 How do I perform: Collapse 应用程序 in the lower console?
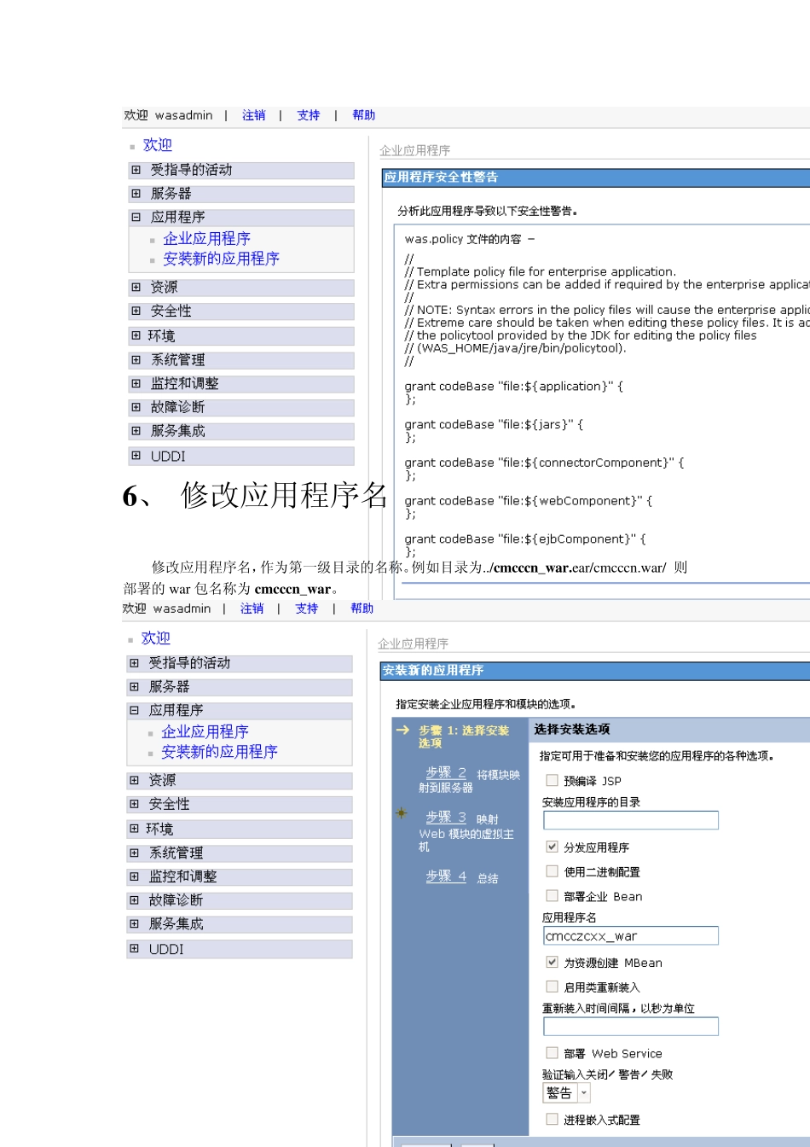(135, 710)
